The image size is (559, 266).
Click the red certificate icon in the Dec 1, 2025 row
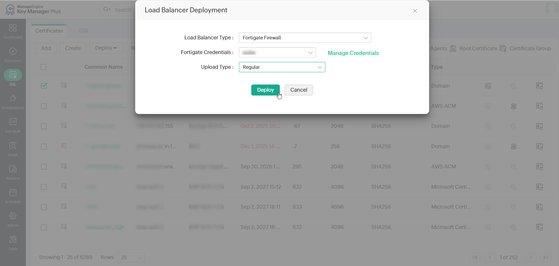pyautogui.click(x=64, y=146)
